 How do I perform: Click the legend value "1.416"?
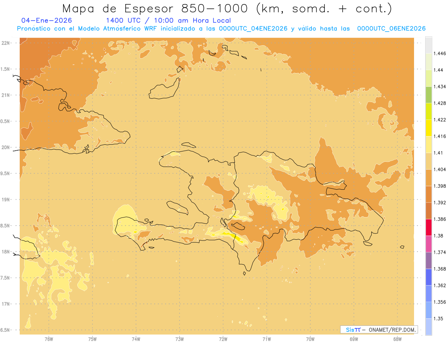point(439,136)
